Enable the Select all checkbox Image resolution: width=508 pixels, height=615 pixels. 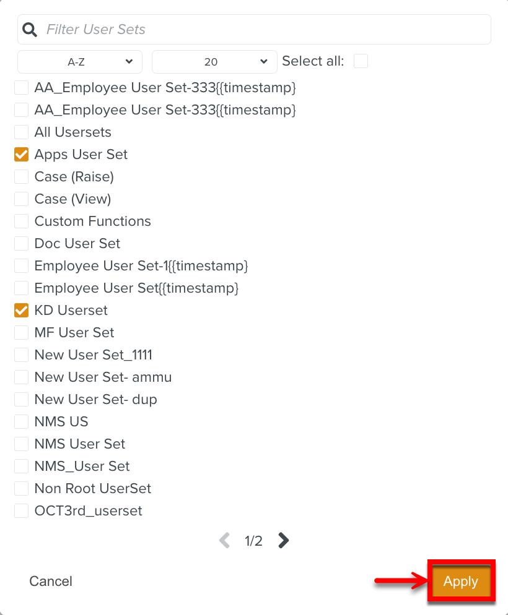pos(361,61)
